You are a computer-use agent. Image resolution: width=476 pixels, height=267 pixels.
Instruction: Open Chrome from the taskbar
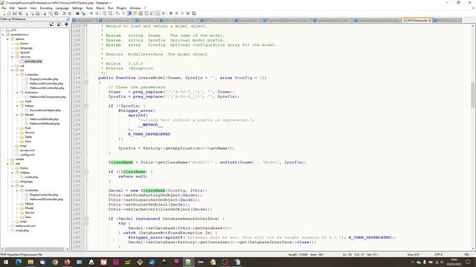pos(54,262)
